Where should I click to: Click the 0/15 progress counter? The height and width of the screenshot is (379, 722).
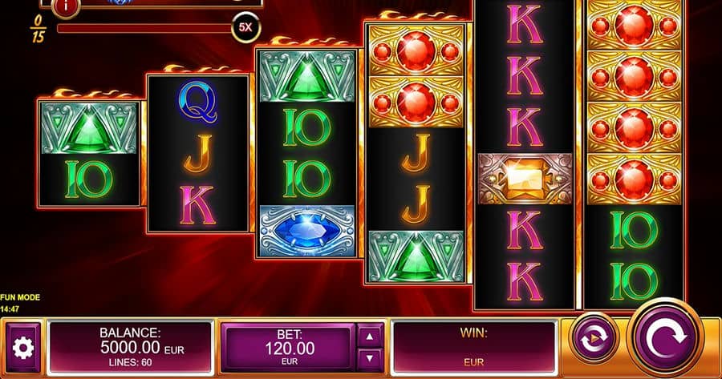(x=38, y=29)
